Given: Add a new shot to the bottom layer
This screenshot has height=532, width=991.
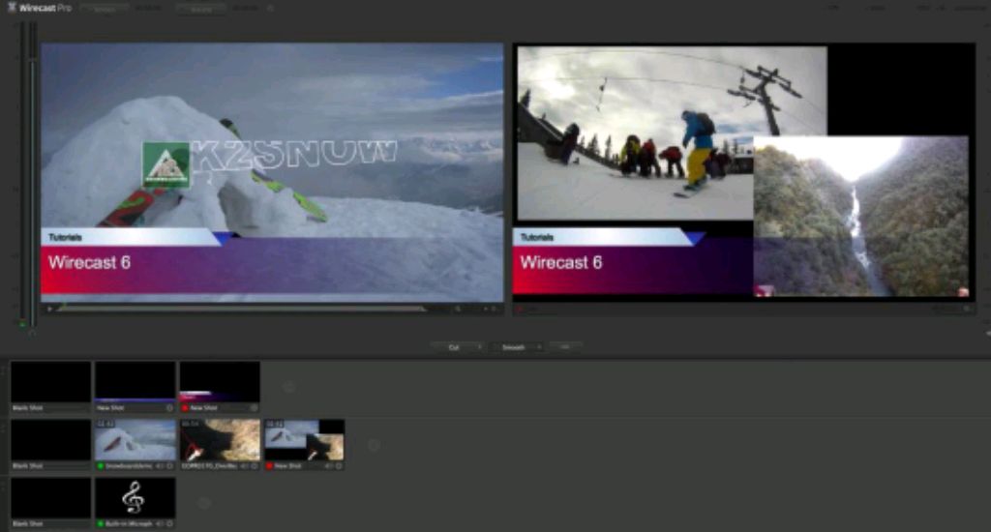Looking at the screenshot, I should pyautogui.click(x=204, y=503).
